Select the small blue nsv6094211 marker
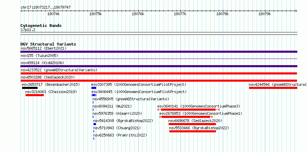This screenshot has height=152, width=307. click(93, 110)
